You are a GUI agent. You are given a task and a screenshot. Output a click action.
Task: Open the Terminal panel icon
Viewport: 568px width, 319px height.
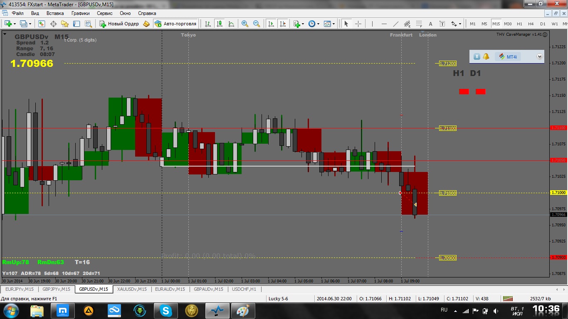tap(77, 24)
